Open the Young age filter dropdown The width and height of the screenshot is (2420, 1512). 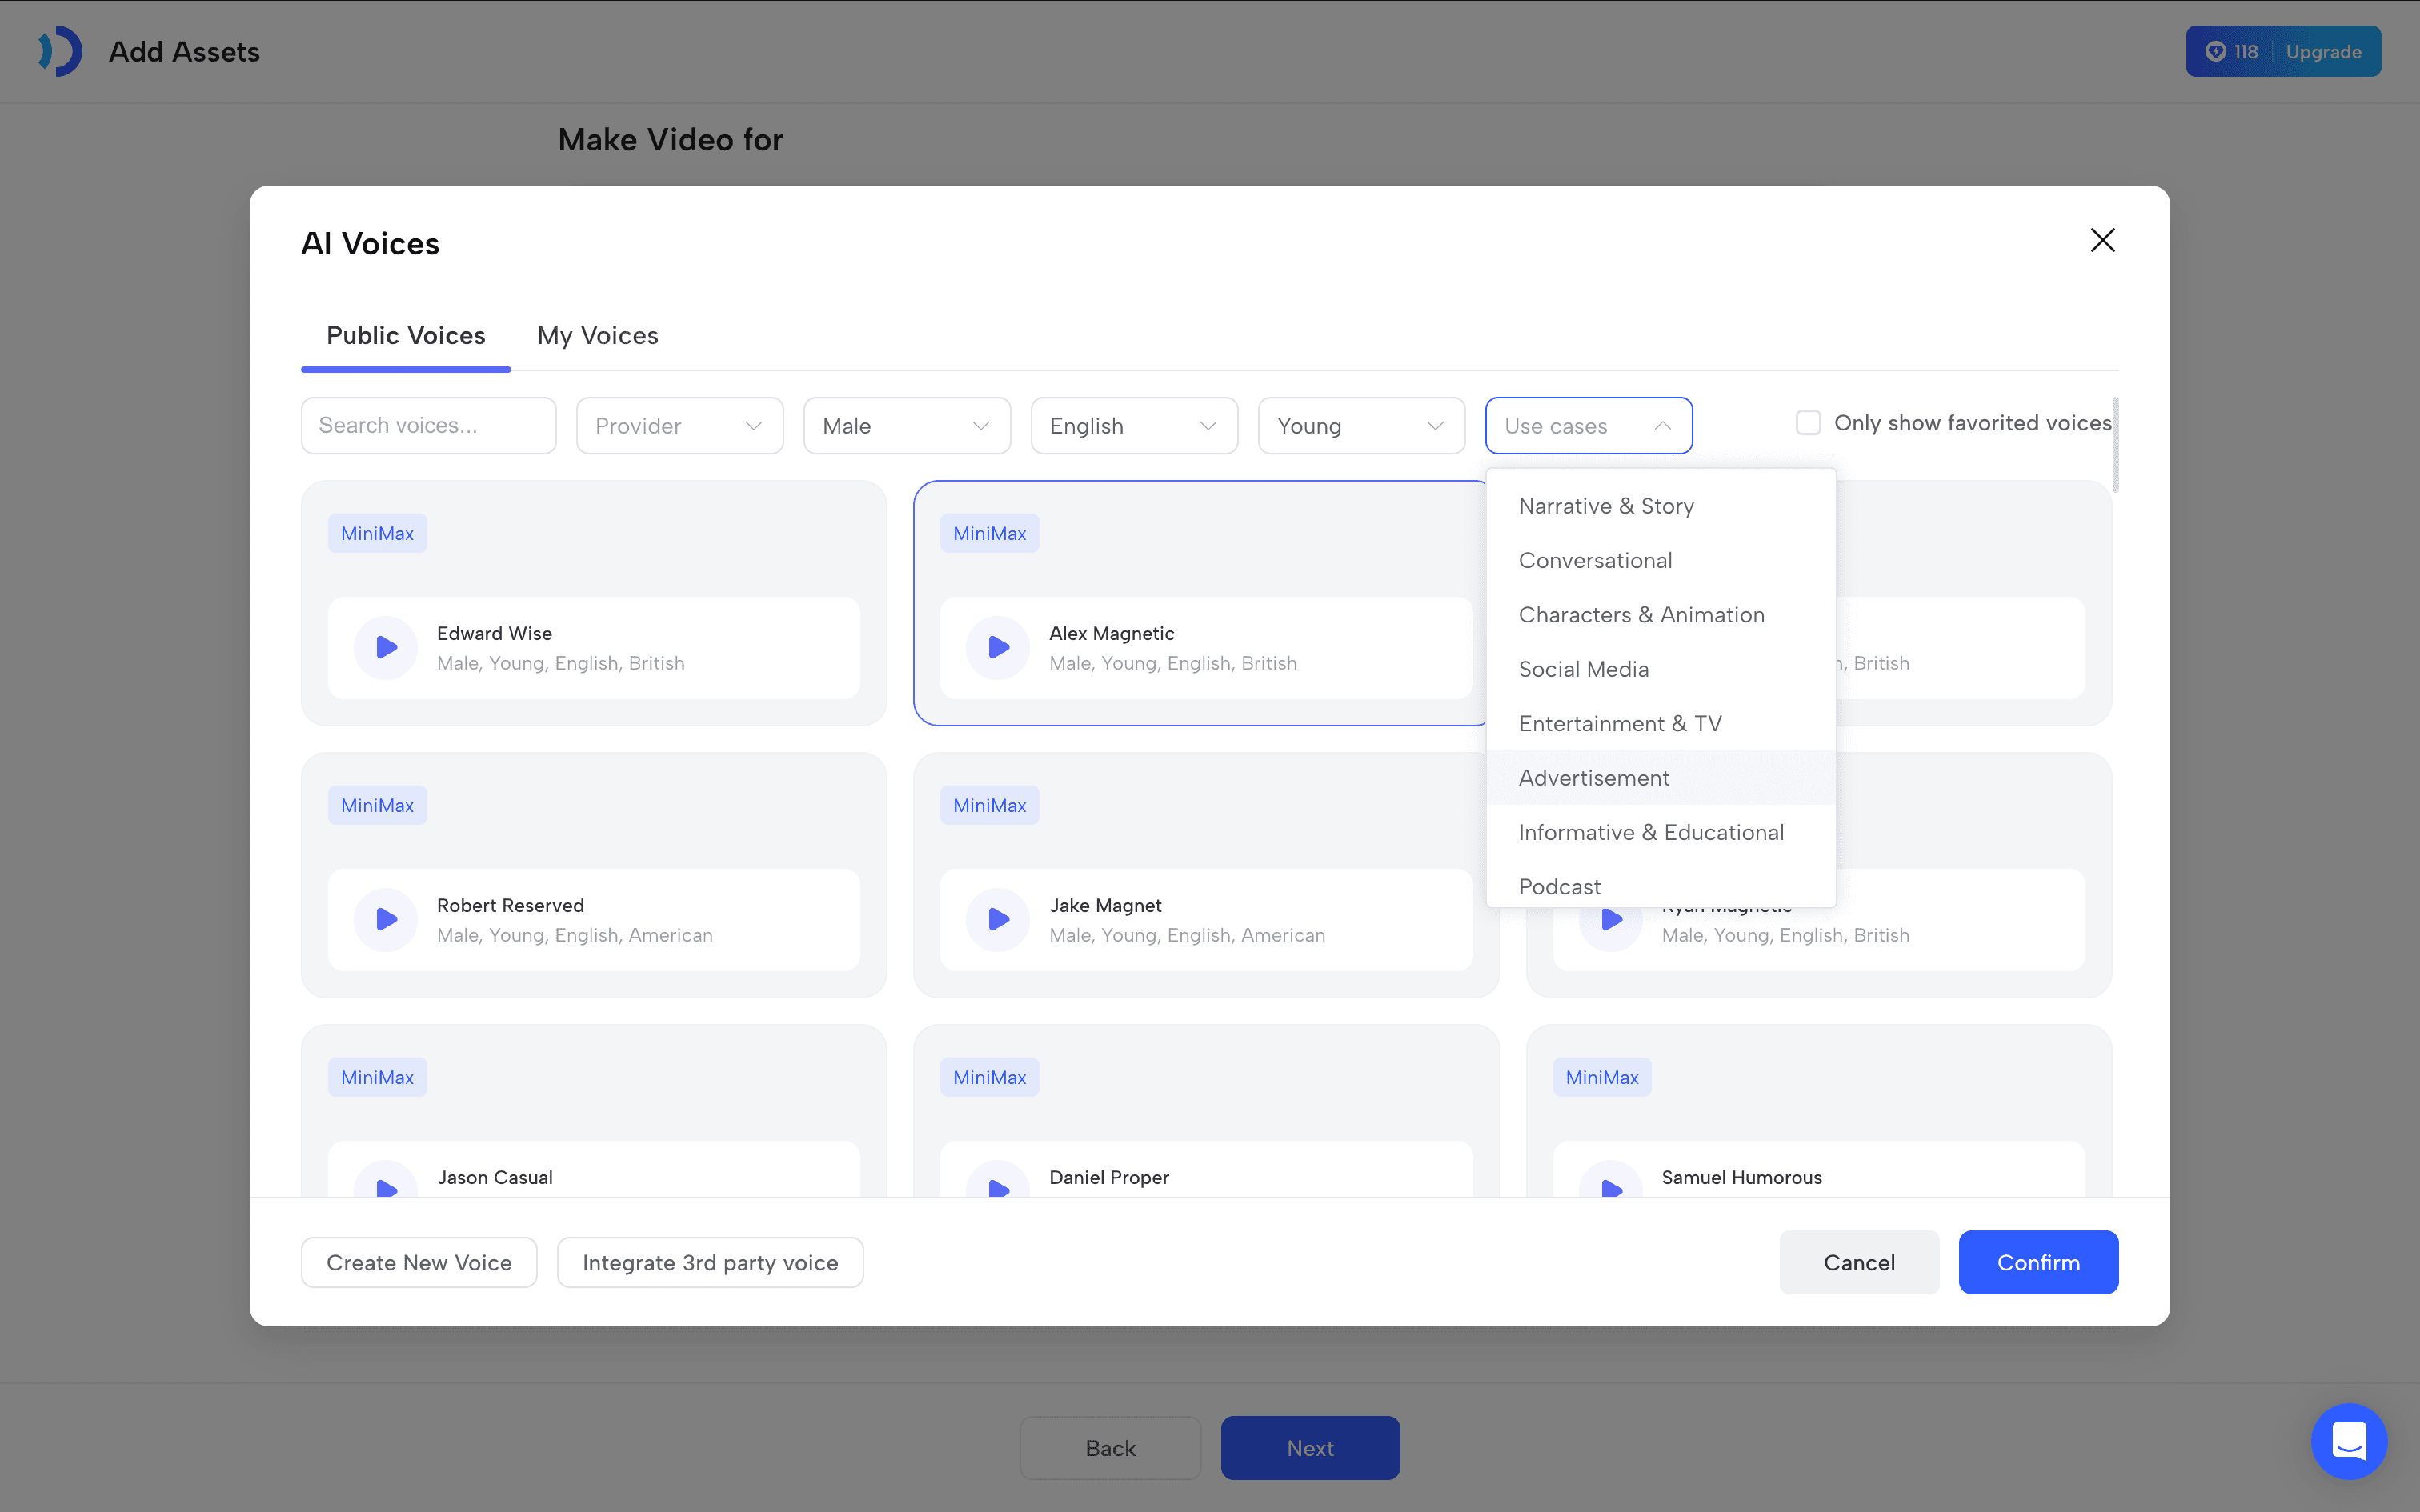pos(1361,426)
